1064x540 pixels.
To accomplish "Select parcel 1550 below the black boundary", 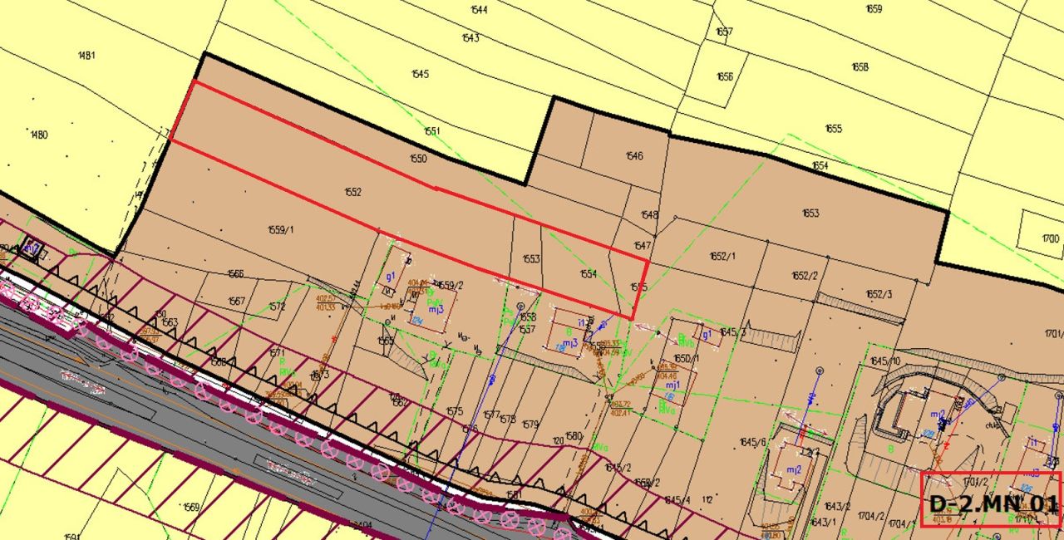I will (418, 158).
